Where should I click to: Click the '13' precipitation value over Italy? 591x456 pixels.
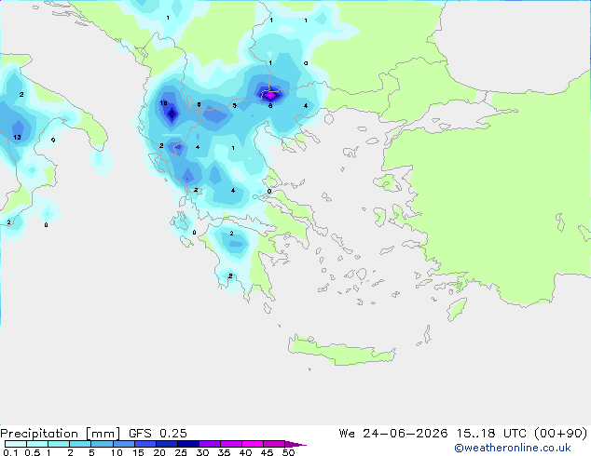(x=17, y=138)
